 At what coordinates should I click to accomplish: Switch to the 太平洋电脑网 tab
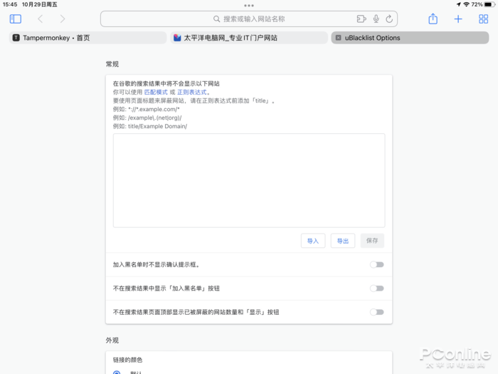[x=249, y=38]
